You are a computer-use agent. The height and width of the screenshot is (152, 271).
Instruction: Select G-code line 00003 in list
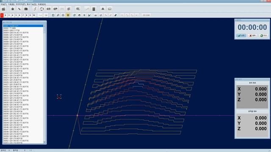(x=23, y=30)
